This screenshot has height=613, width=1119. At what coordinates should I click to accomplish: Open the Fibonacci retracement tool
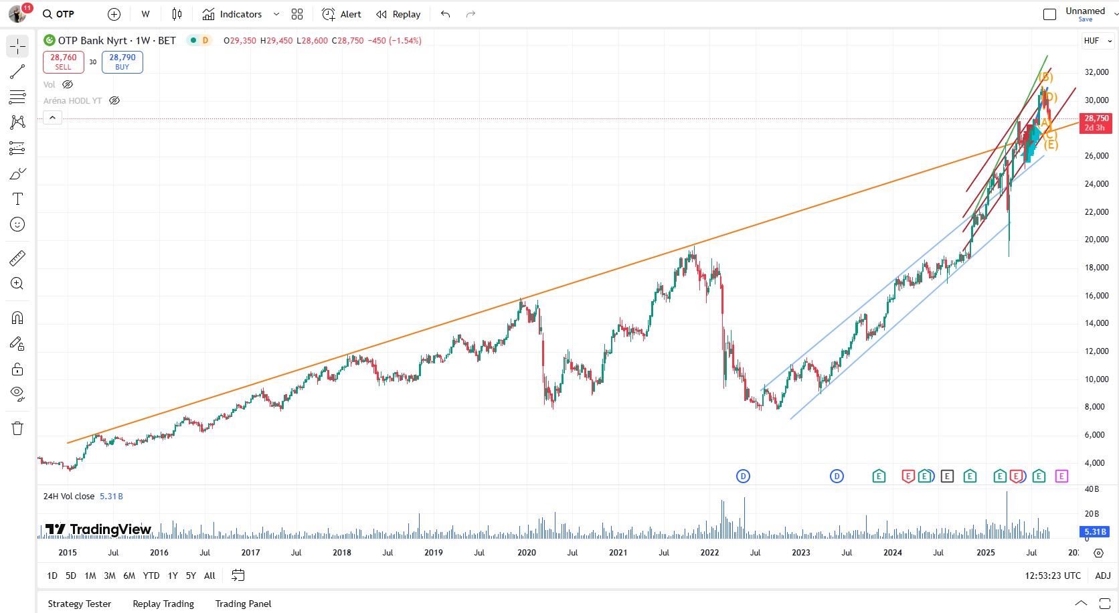click(17, 97)
